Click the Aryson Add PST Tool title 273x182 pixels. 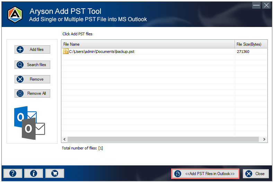click(x=65, y=11)
